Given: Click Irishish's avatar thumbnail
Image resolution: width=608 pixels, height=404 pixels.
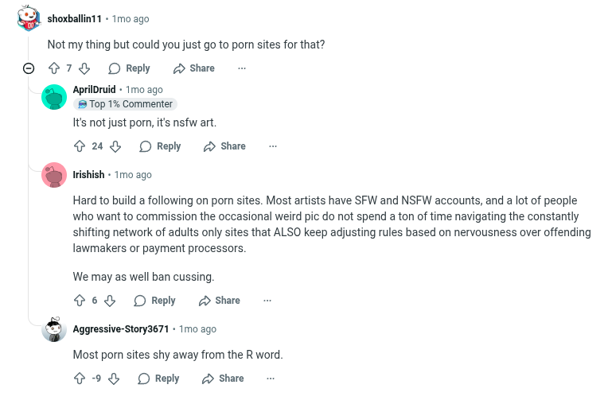Looking at the screenshot, I should tap(54, 175).
